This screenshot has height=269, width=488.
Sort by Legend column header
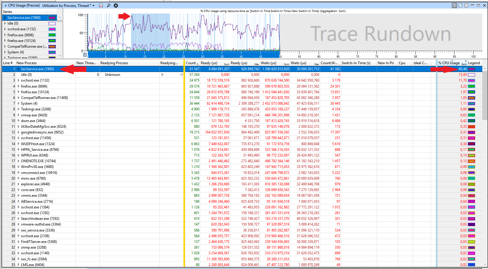[475, 63]
